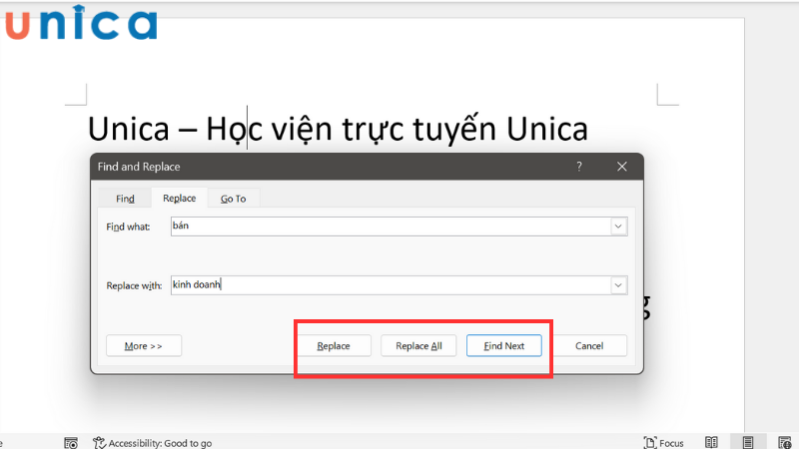This screenshot has width=799, height=449.
Task: Expand the Find what dropdown arrow
Action: [x=618, y=226]
